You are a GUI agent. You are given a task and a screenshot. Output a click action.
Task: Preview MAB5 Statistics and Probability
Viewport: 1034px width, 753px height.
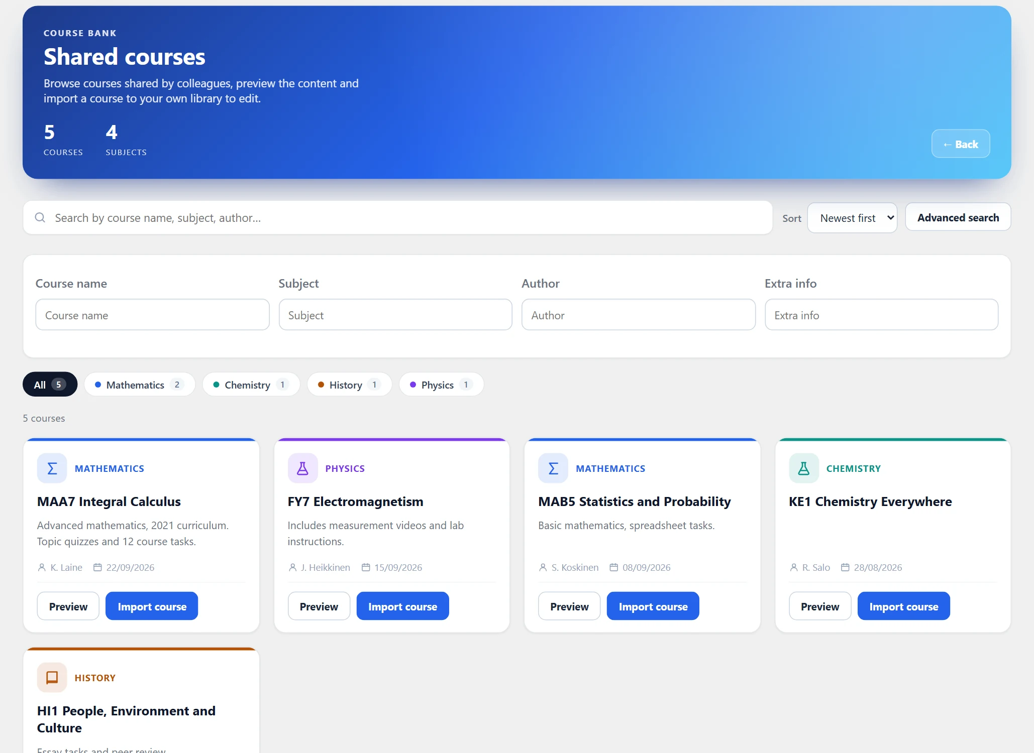click(x=569, y=606)
